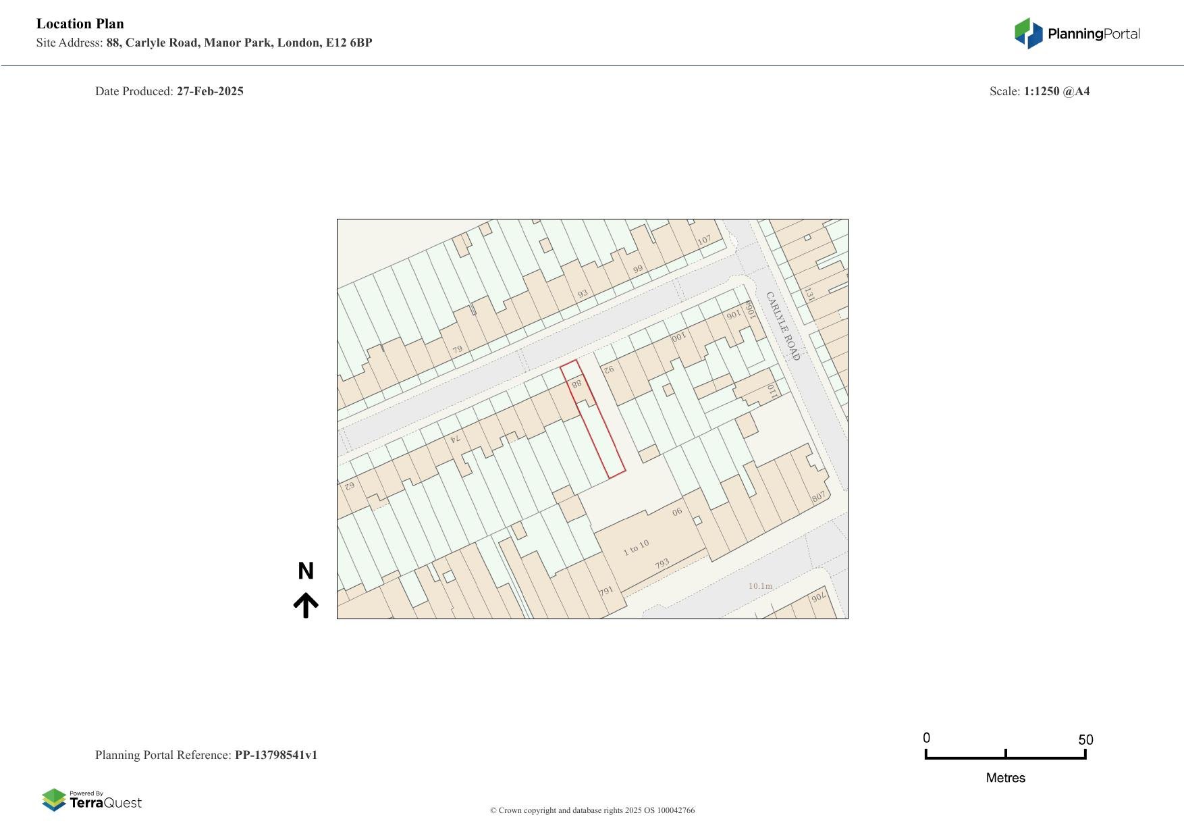Click the Location Plan title
Screen dimensions: 1184x838
point(80,24)
